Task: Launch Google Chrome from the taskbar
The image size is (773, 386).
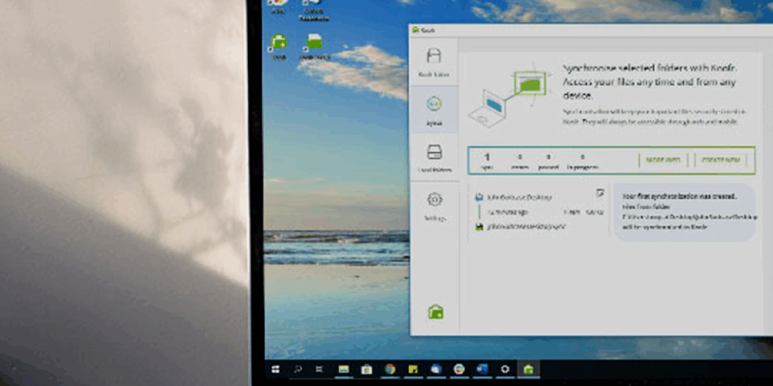Action: 390,369
